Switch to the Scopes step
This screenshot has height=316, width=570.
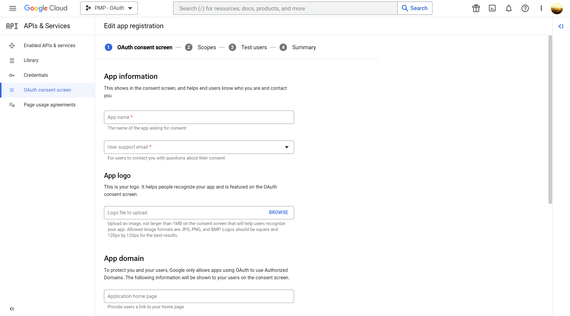click(207, 47)
